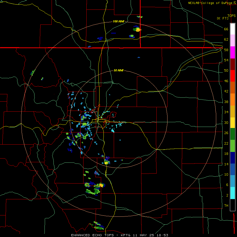
Task: Click the TH legend label
Action: pos(226,205)
